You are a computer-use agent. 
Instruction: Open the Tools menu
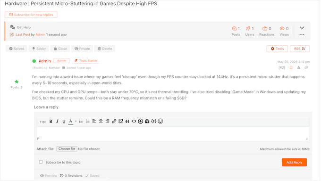[277, 49]
